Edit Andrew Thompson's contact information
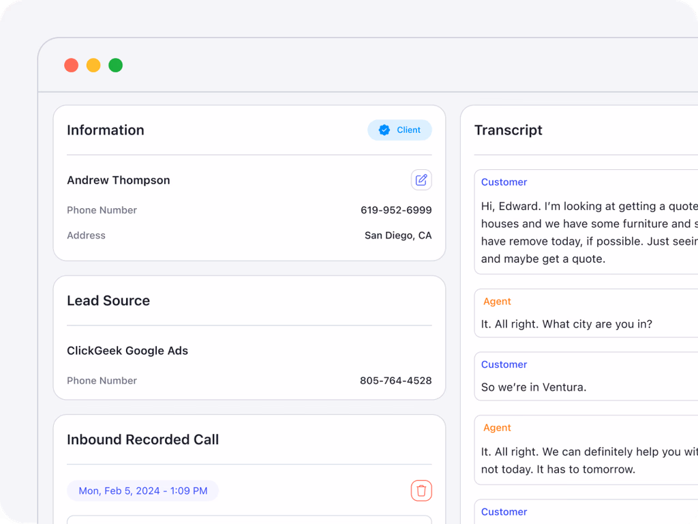Viewport: 698px width, 524px height. 421,180
